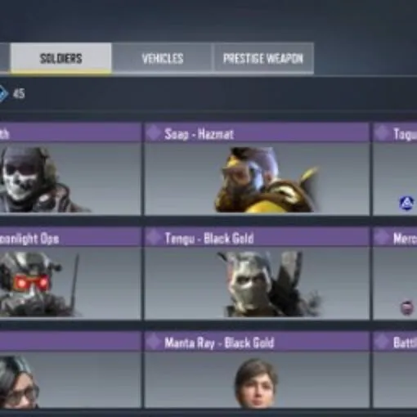Click the blue triangle badge on Togu card

pyautogui.click(x=406, y=203)
